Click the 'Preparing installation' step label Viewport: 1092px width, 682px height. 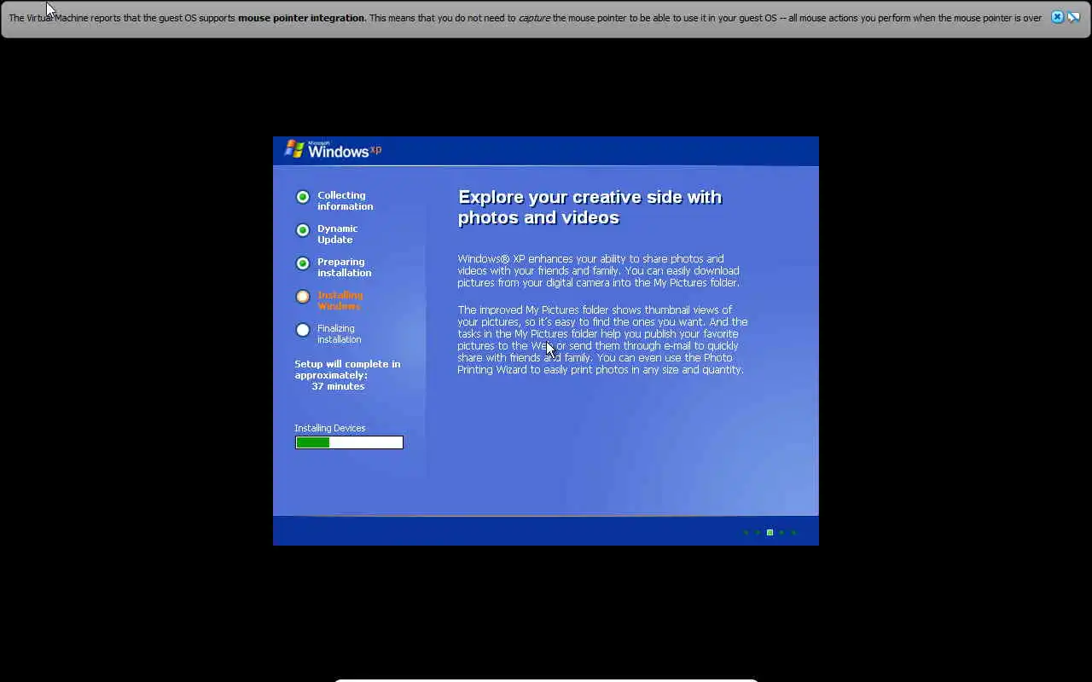[345, 267]
